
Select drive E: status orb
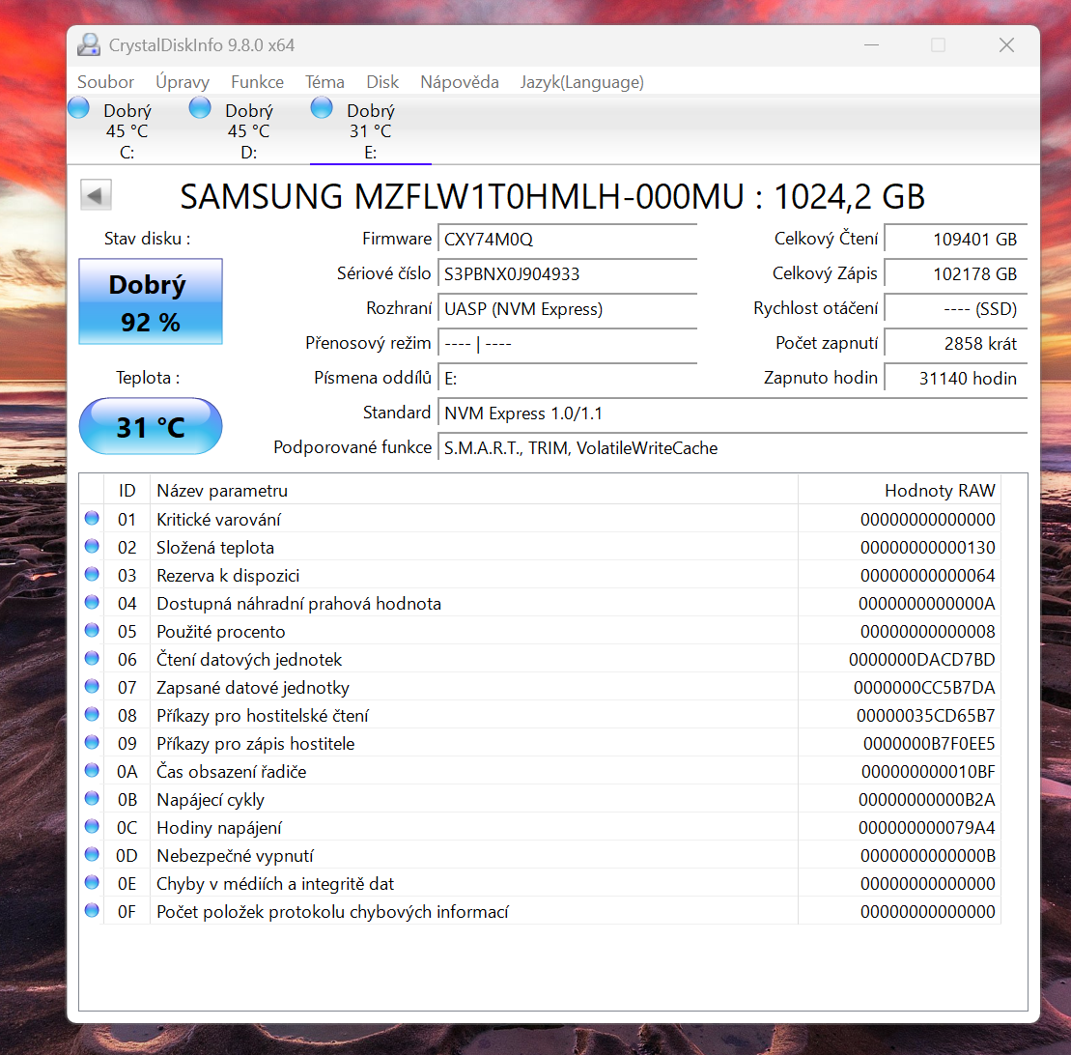322,107
